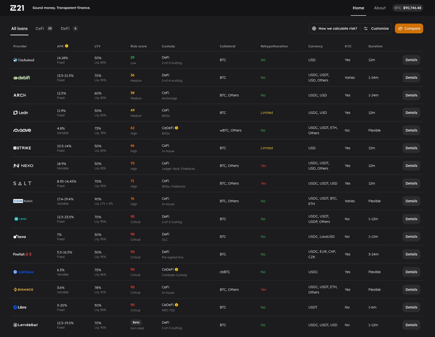Click the coinbase provider logo
The image size is (435, 337).
tap(23, 272)
